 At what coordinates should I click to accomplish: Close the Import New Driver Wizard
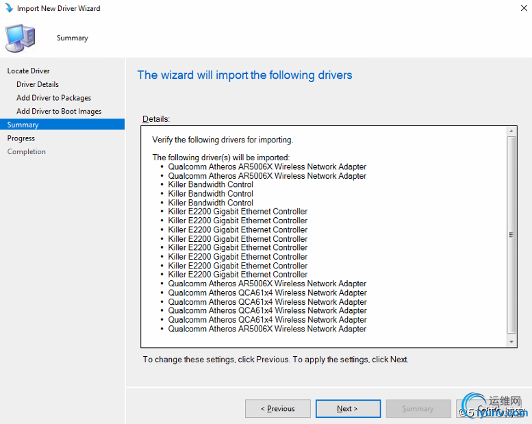coord(524,8)
